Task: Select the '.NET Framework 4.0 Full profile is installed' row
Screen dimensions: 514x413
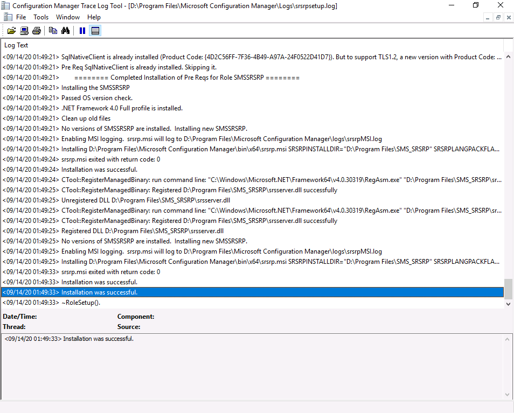Action: (x=252, y=108)
